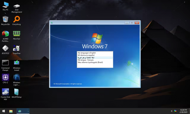Maximize the Windows 7 setup window
Image resolution: width=190 pixels, height=114 pixels.
point(132,23)
